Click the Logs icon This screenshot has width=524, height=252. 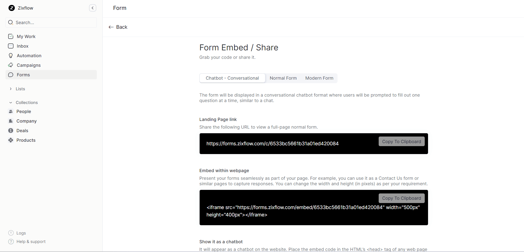coord(11,233)
